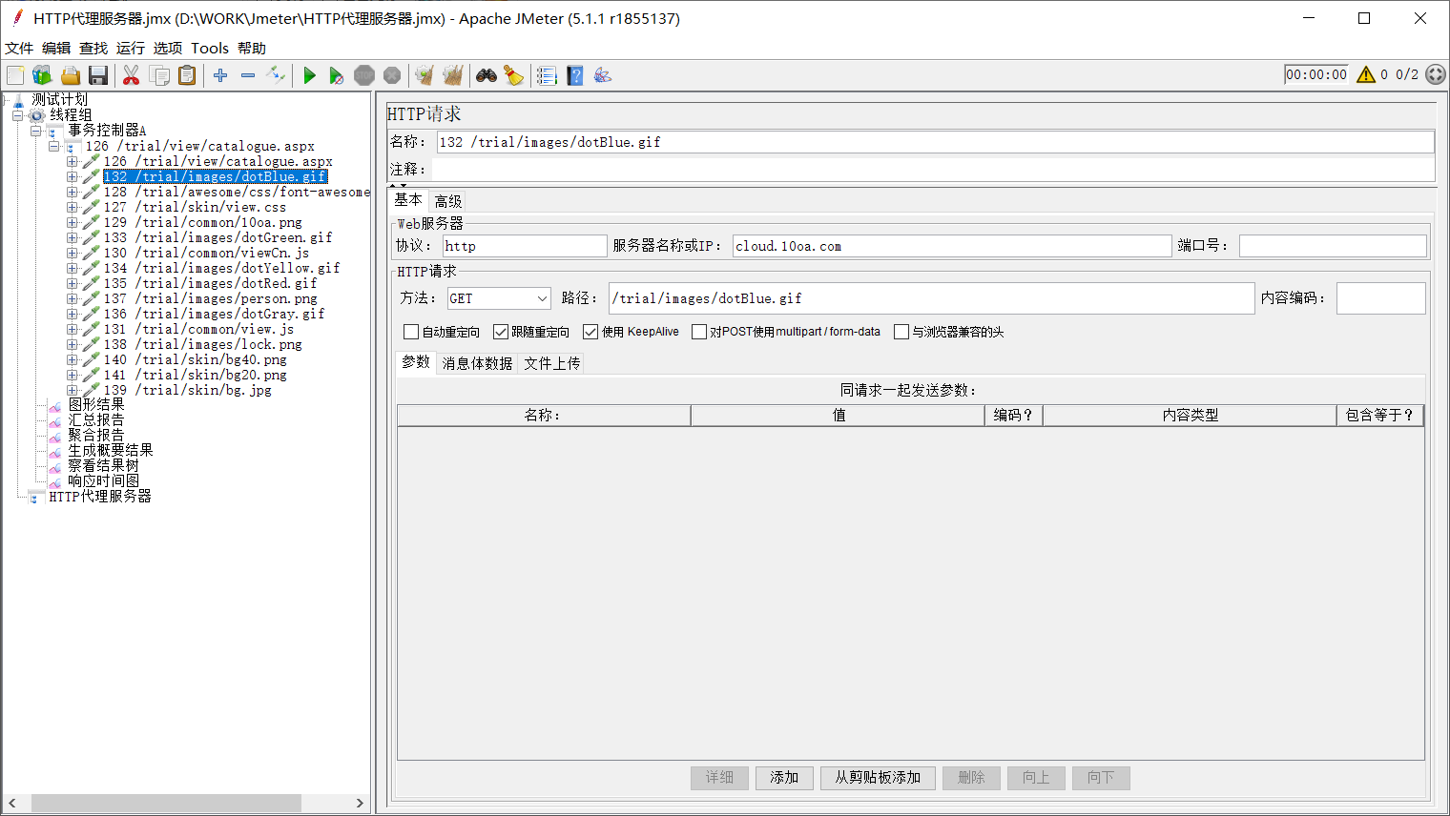Click the Clear results broom icon

coord(425,75)
